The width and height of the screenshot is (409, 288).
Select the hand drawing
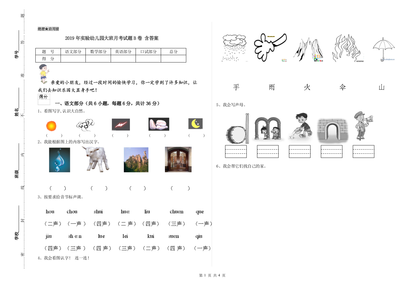[x=270, y=47]
